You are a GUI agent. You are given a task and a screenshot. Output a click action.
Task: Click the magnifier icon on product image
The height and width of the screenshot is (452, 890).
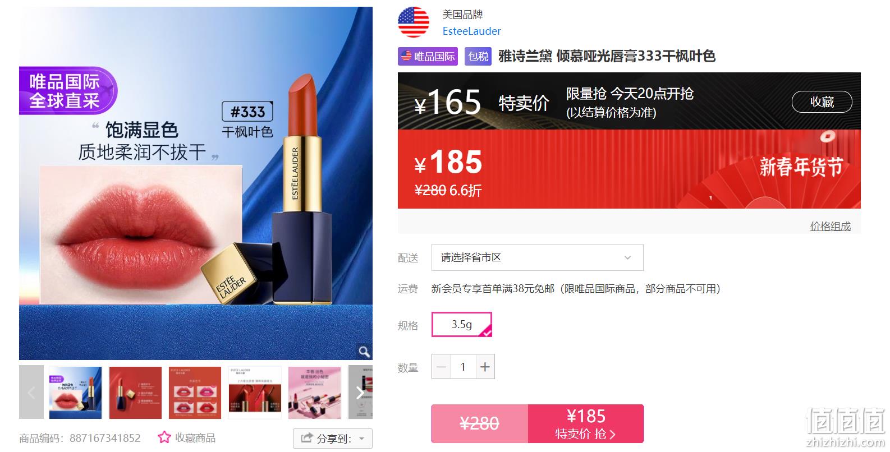(x=364, y=352)
